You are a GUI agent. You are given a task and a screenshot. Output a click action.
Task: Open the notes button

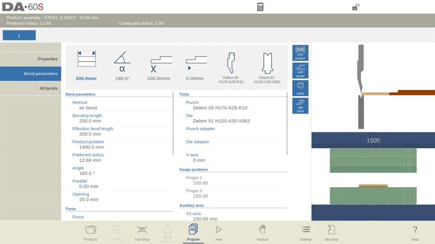[300, 88]
